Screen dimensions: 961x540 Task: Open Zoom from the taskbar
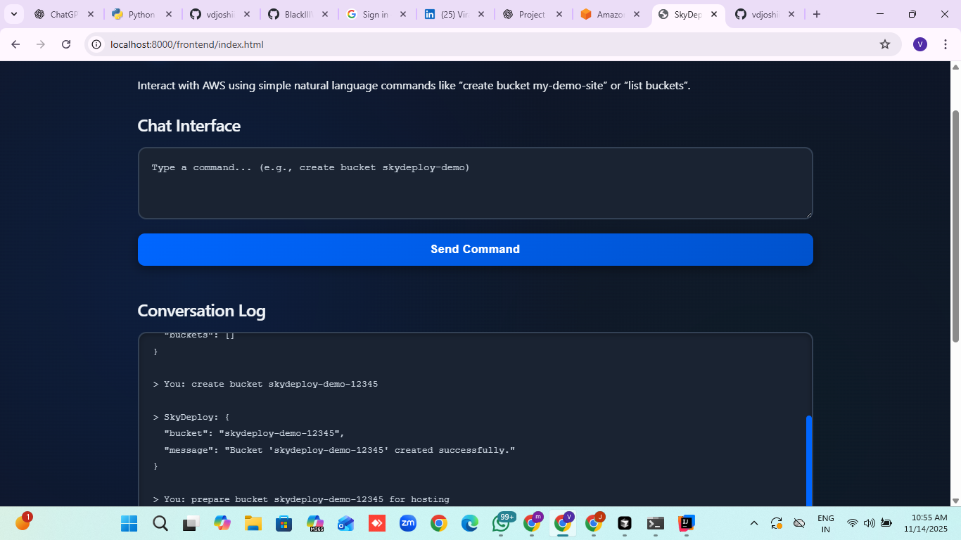pos(408,523)
